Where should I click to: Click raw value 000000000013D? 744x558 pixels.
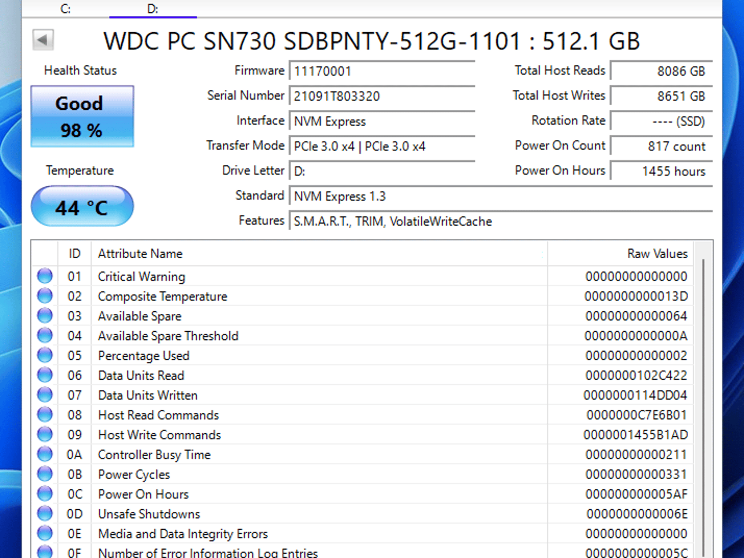point(636,296)
